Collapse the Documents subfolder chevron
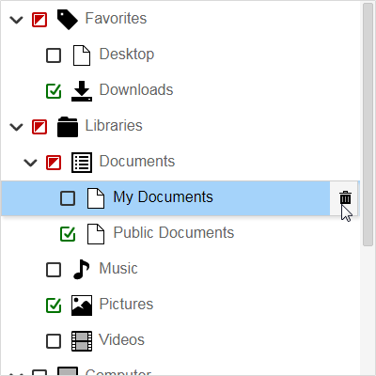The image size is (376, 376). click(x=30, y=163)
